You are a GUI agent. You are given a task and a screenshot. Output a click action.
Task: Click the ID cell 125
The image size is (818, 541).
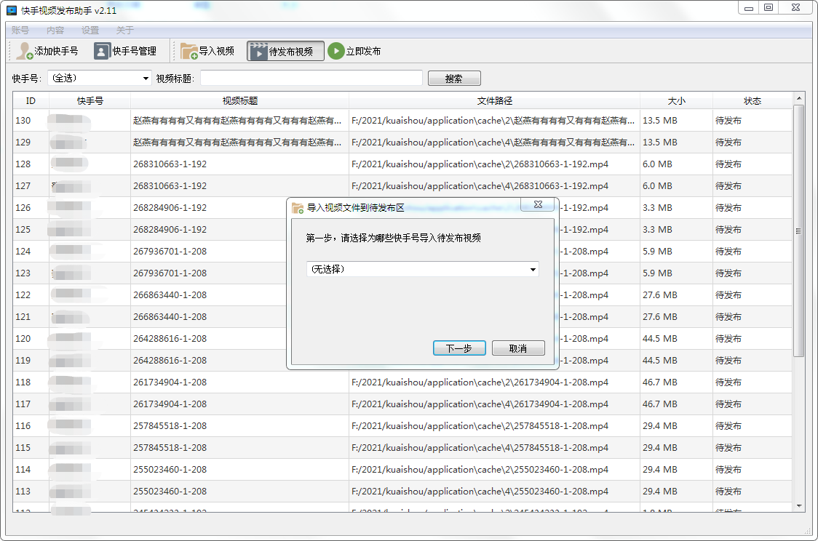coord(23,229)
